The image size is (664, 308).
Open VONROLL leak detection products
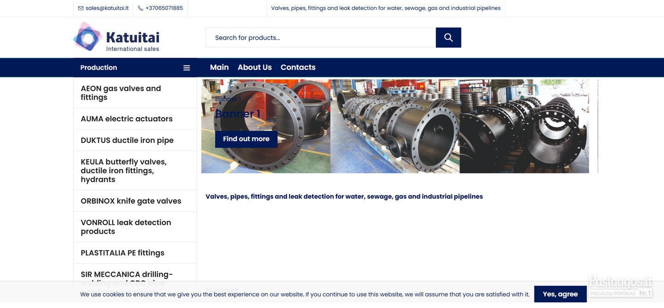click(135, 227)
